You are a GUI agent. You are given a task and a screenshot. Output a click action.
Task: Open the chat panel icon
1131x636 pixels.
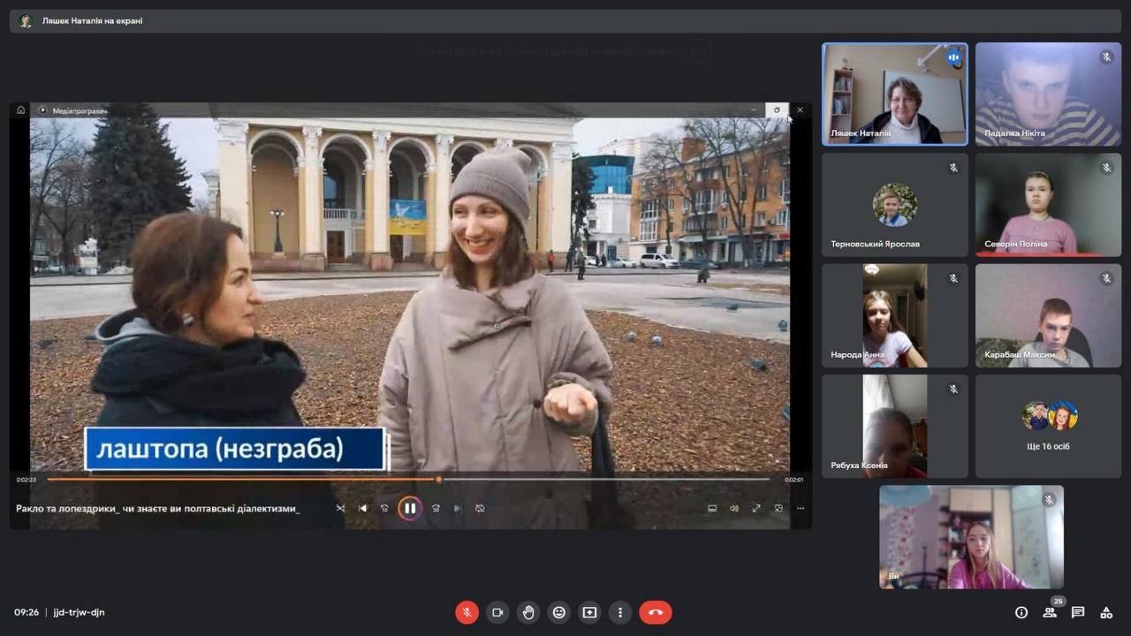[1078, 612]
